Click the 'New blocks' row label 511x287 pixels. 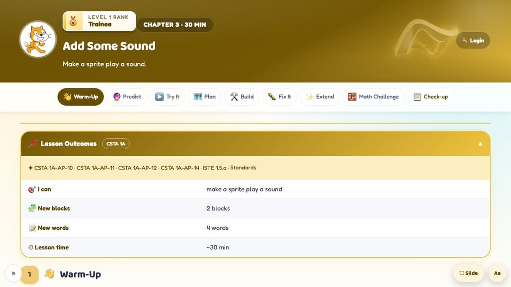tap(54, 208)
